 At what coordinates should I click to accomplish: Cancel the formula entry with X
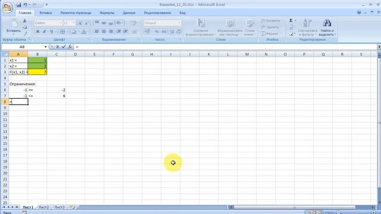(58, 46)
